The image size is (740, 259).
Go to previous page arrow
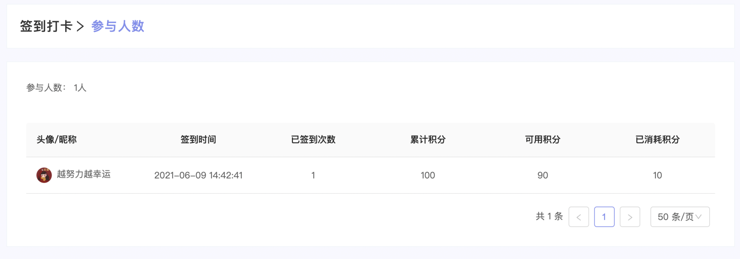click(579, 217)
